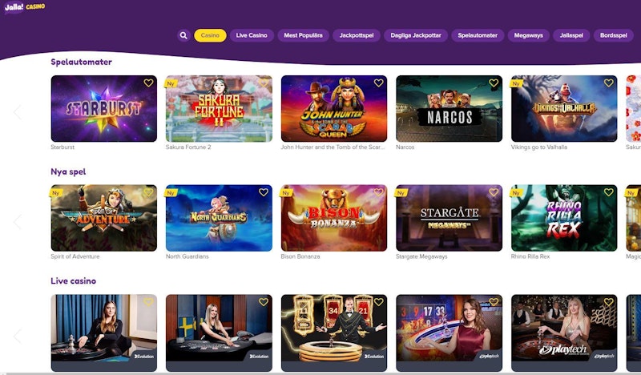This screenshot has height=375, width=641.
Task: Show previous Nya spel games left arrow
Action: pyautogui.click(x=17, y=222)
